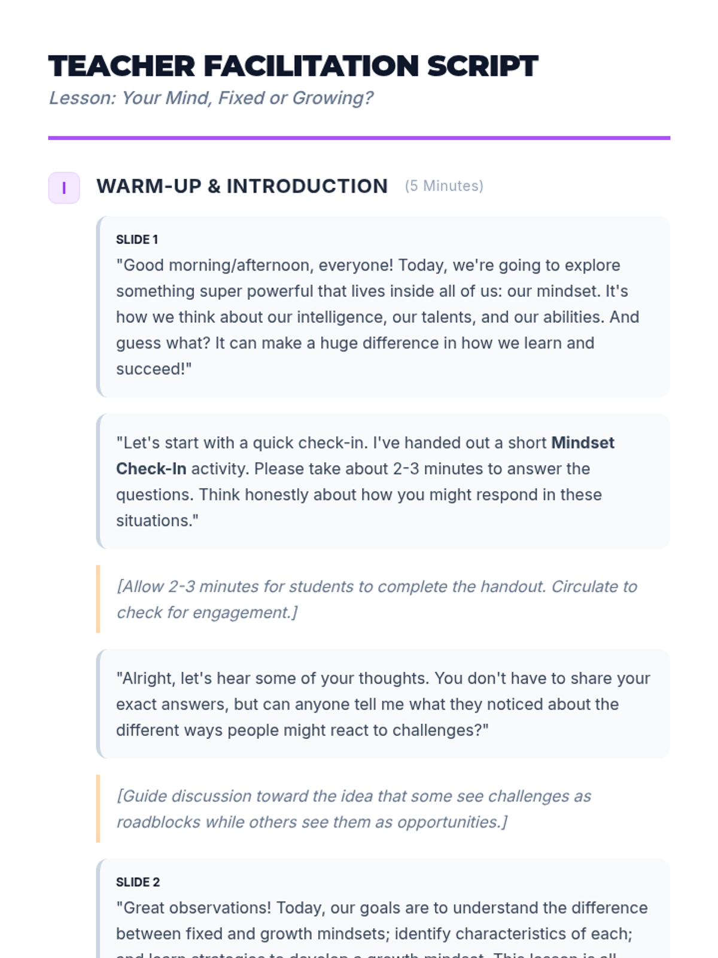Click the 'Alright, let's hear some thoughts' block
718x958 pixels.
coord(383,704)
